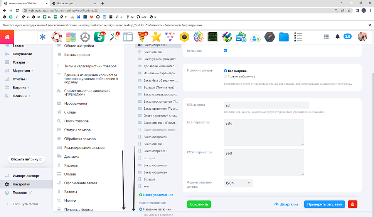374x217 pixels.
Task: Expand the Товары sidebar section
Action: click(x=19, y=62)
